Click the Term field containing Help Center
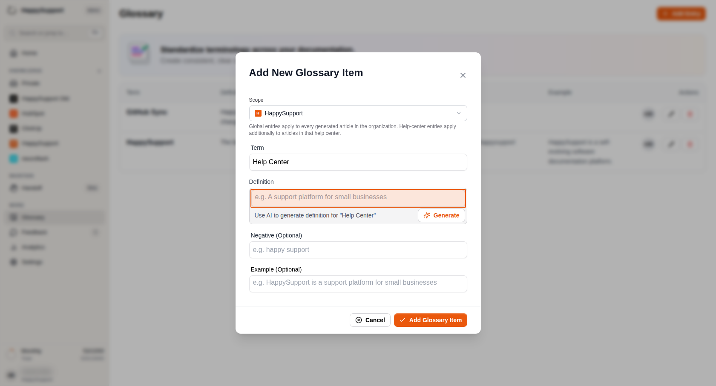 [x=358, y=162]
